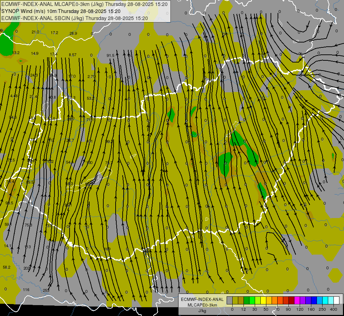Click the legend tick label '160'
The height and width of the screenshot is (316, 344).
click(x=311, y=309)
